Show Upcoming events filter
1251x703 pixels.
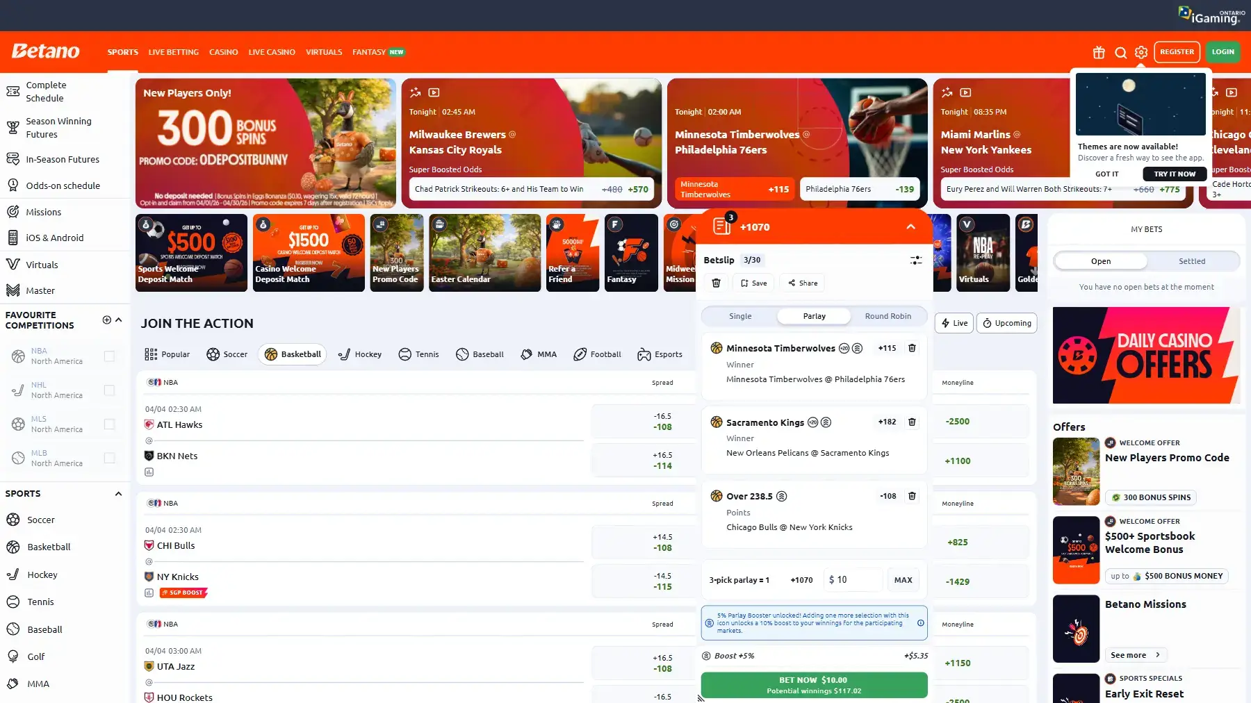coord(1006,323)
